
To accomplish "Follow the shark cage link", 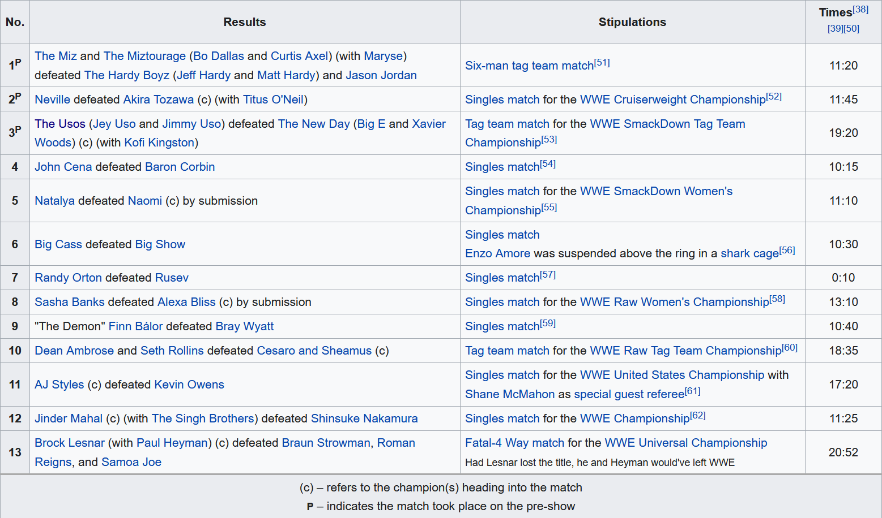I will pos(749,253).
